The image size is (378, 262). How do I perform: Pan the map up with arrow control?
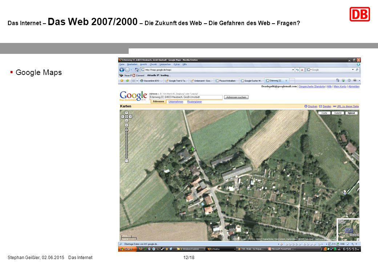point(126,113)
